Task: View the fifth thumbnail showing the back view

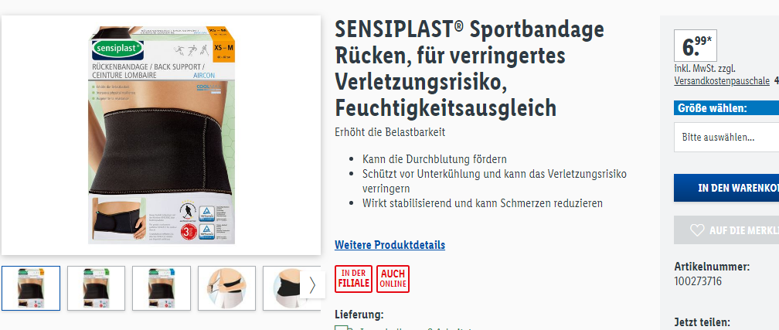Action: click(281, 288)
